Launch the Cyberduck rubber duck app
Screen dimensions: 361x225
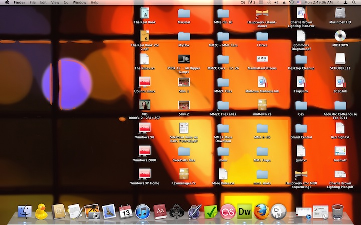(41, 212)
